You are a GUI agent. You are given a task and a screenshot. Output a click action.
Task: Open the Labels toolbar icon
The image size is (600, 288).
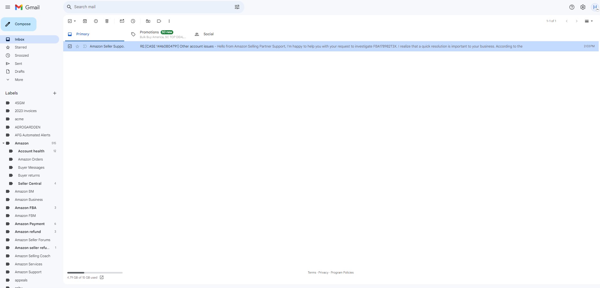pyautogui.click(x=159, y=21)
